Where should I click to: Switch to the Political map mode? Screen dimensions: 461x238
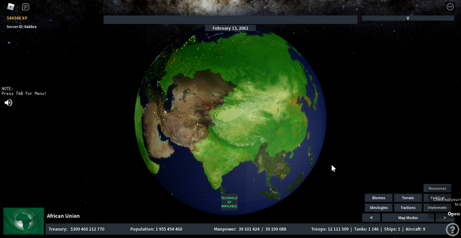[437, 198]
